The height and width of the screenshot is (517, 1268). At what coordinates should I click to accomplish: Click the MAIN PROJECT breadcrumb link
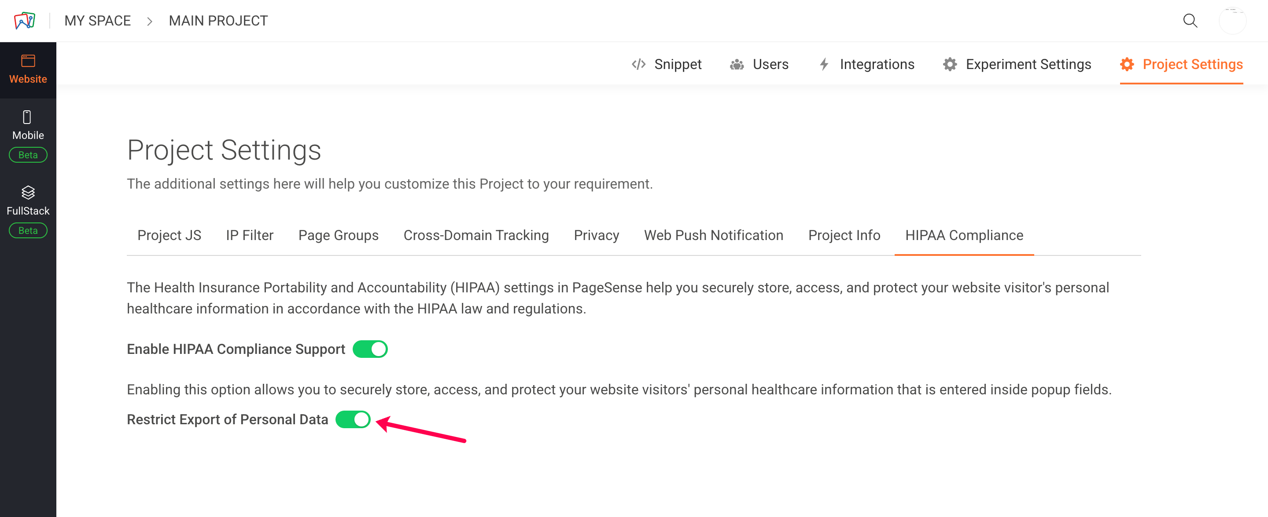(218, 21)
